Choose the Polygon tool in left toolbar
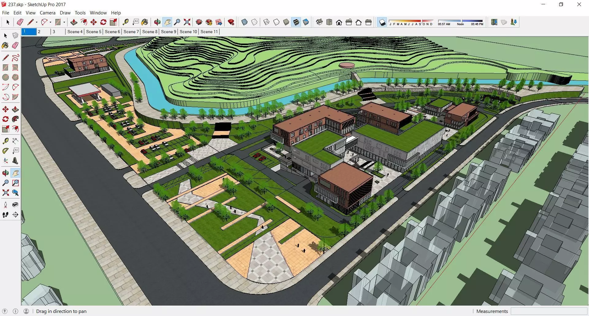 pos(15,77)
